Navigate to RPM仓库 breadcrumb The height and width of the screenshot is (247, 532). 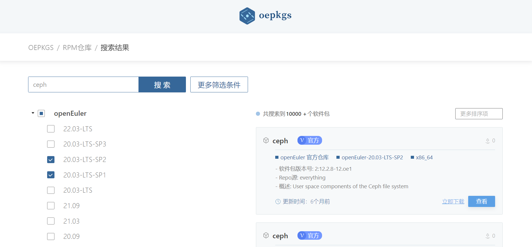[77, 48]
